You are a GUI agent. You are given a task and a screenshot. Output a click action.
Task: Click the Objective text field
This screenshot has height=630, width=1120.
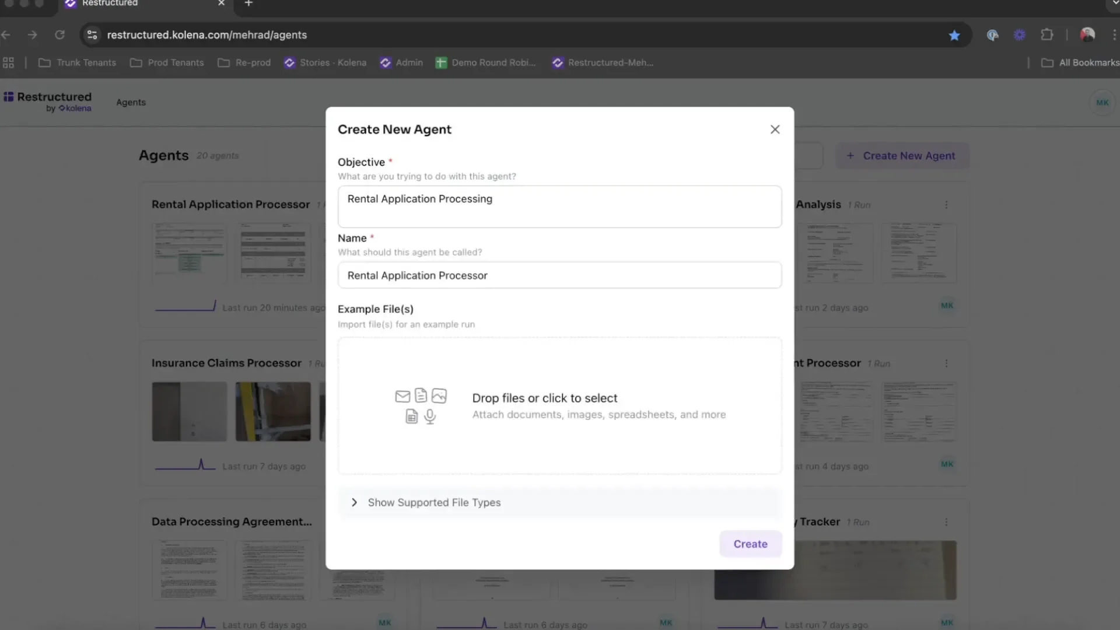559,206
